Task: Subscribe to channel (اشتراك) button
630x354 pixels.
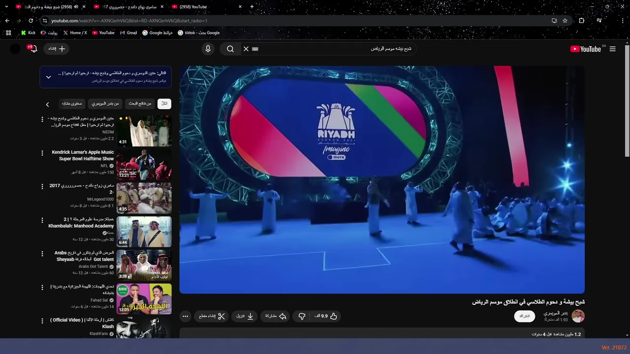Action: [x=525, y=316]
